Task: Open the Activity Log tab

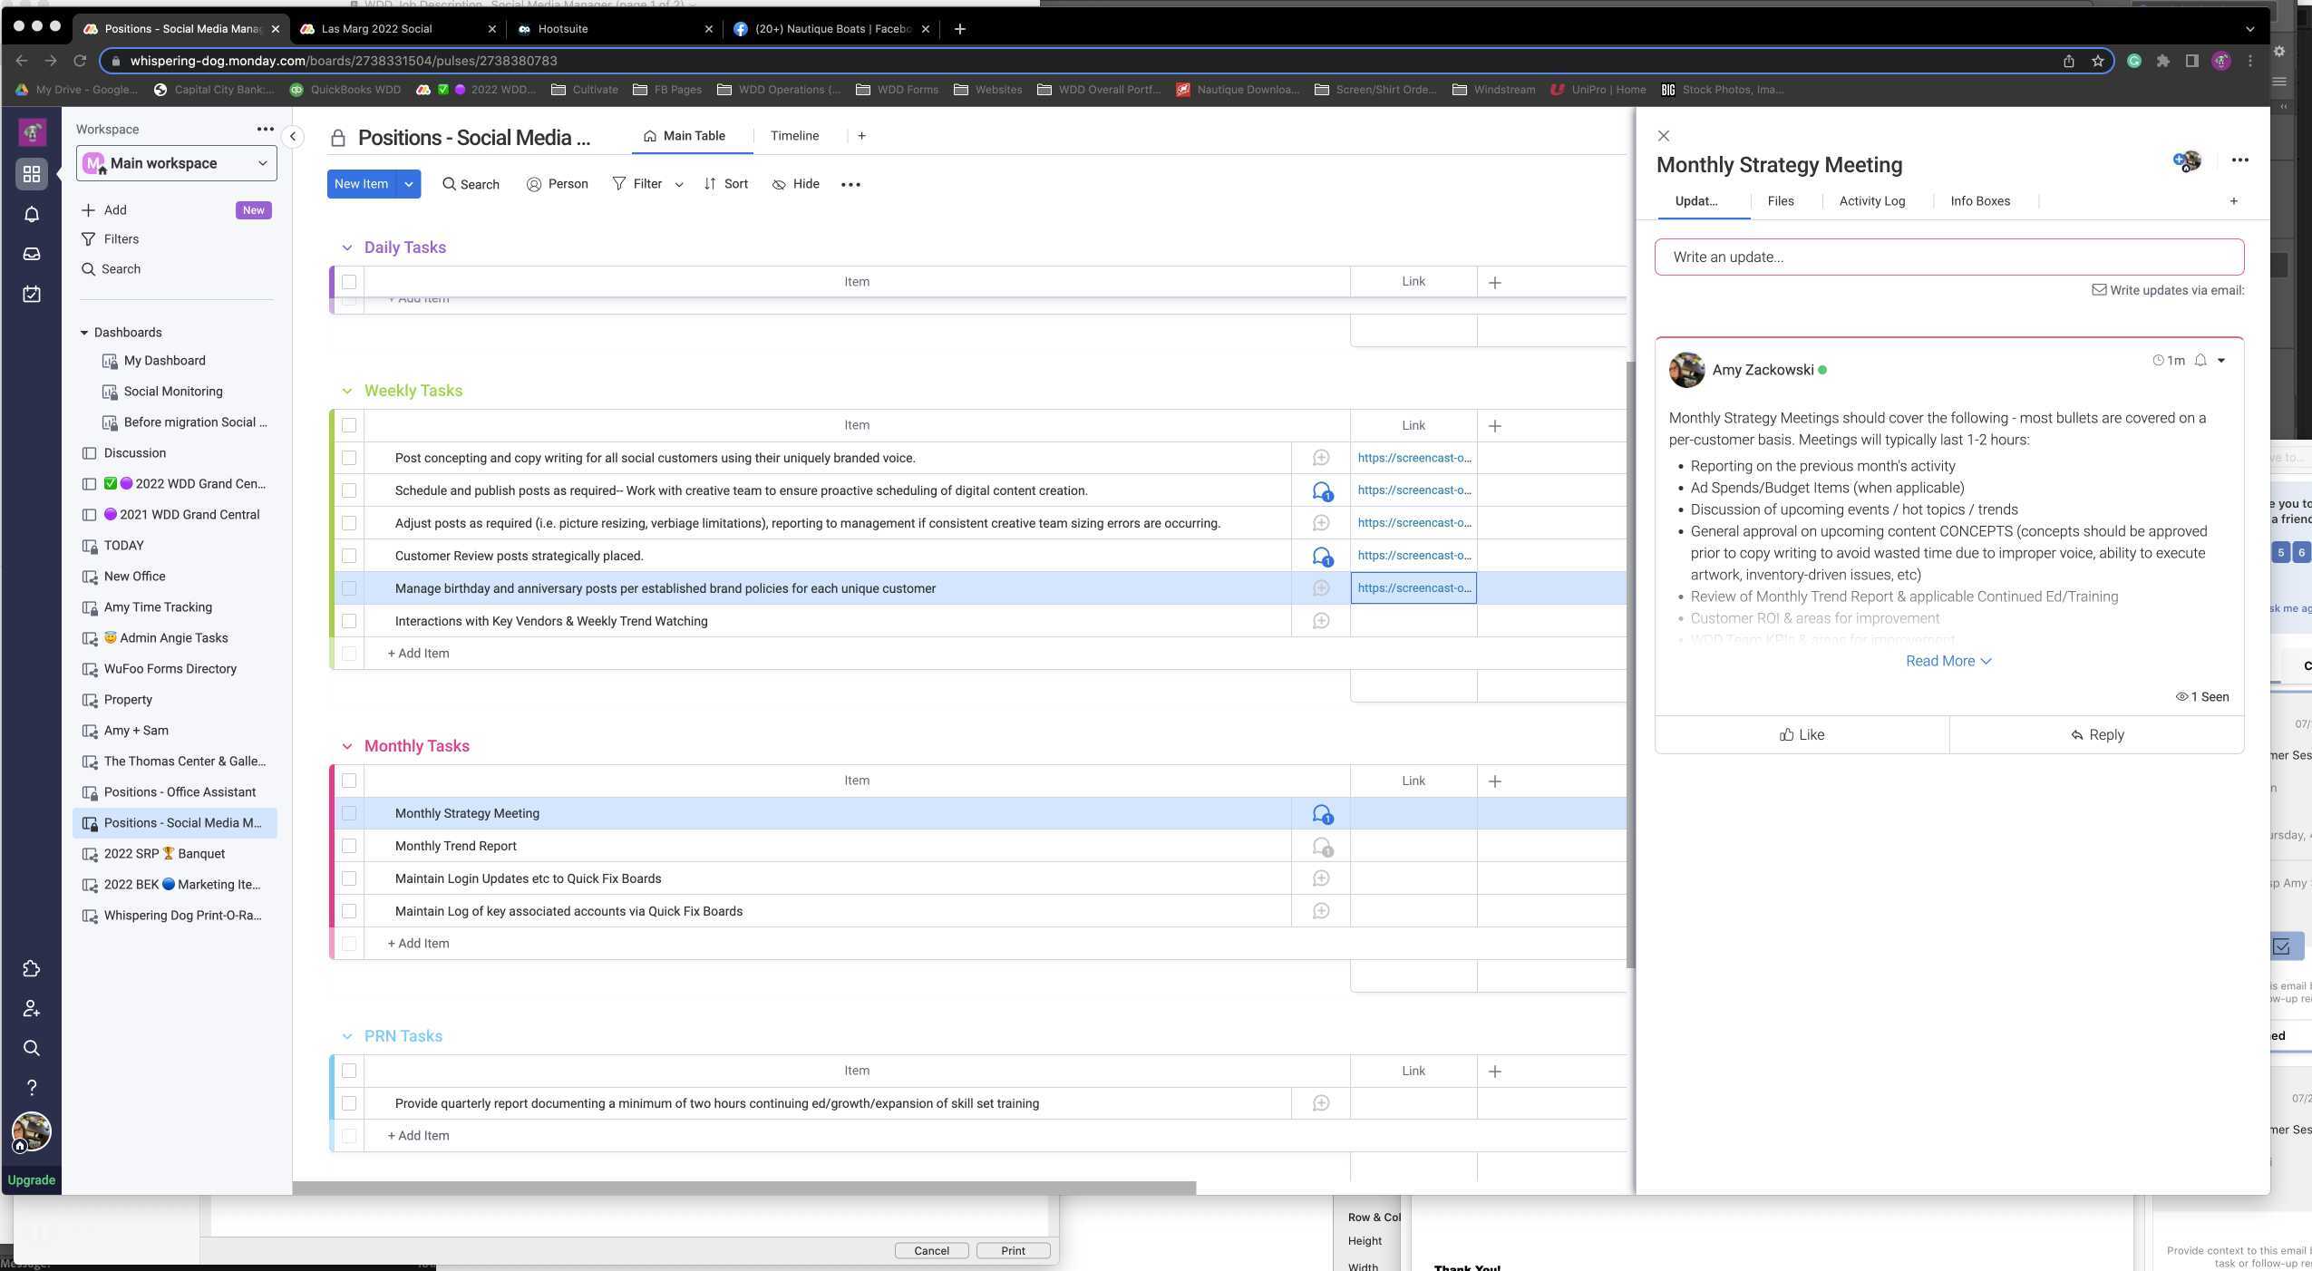Action: 1871,201
